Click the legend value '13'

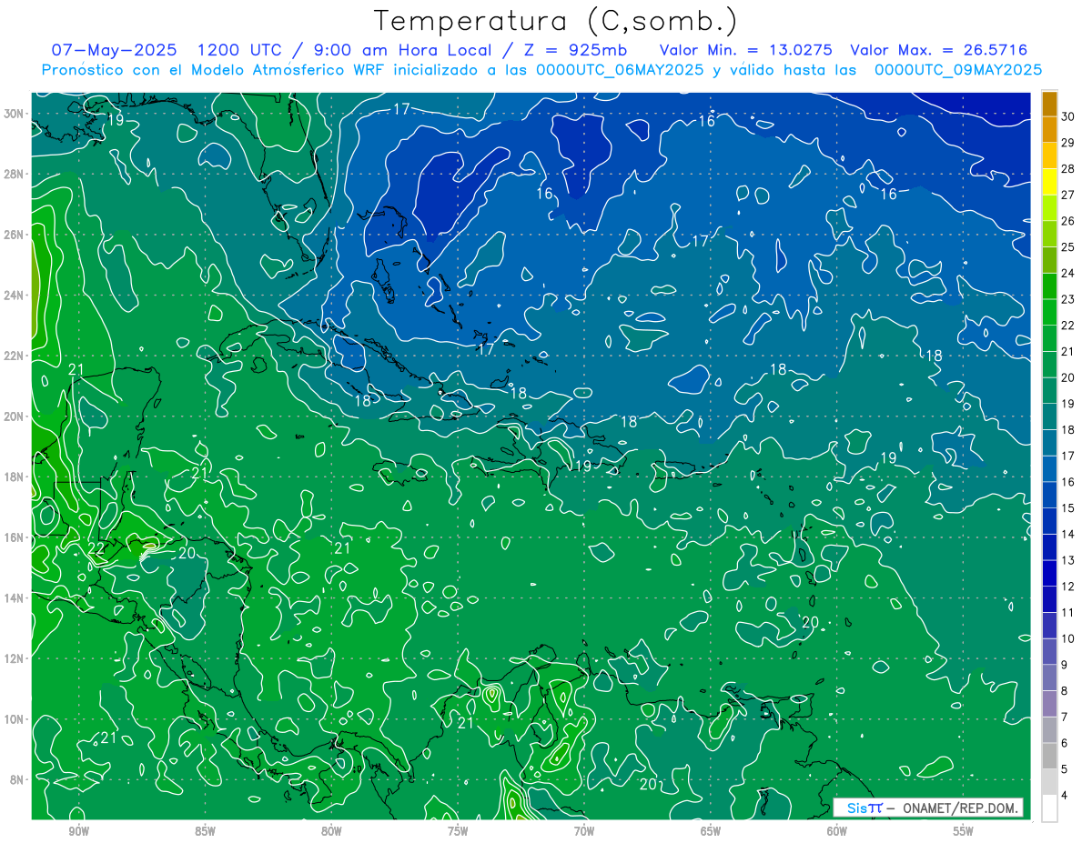coord(1068,560)
